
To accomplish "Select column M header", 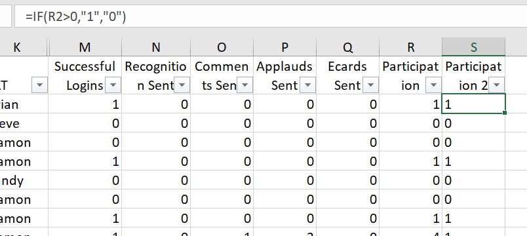I will (x=85, y=47).
